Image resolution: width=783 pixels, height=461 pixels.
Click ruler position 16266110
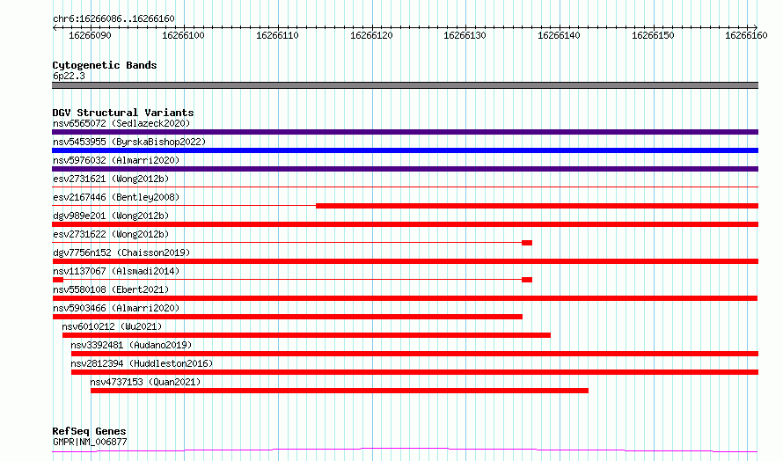point(277,35)
